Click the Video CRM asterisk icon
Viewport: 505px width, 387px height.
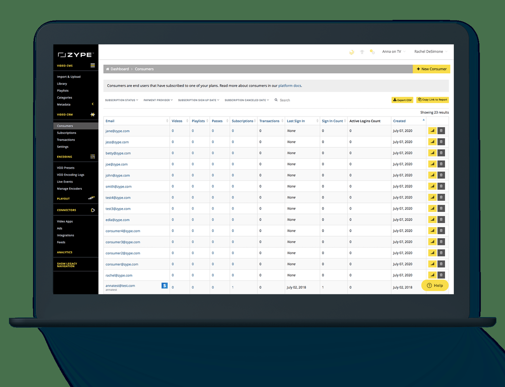93,114
